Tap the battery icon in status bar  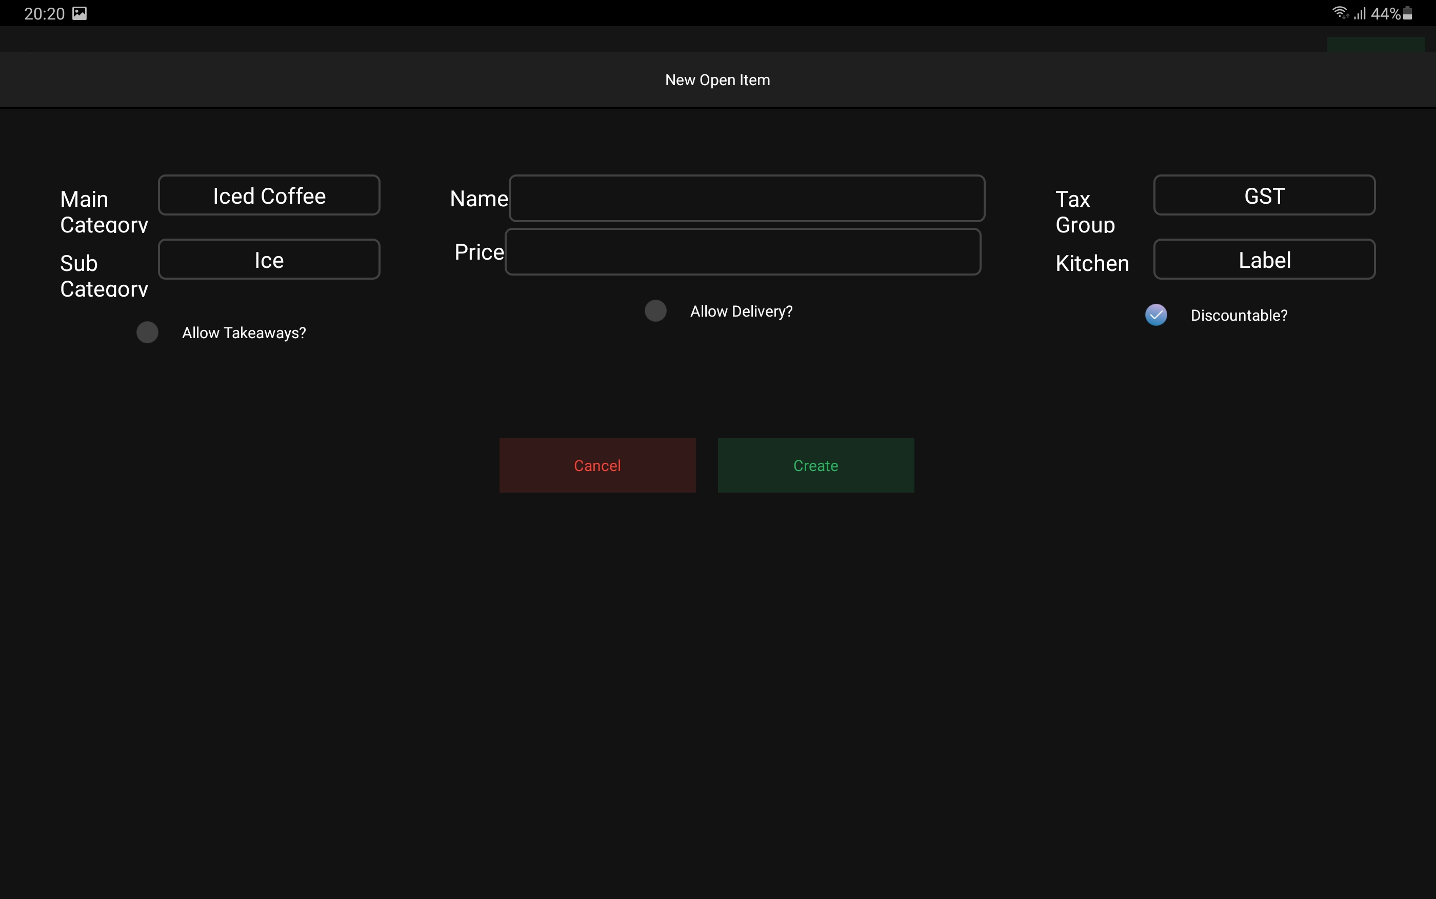(1407, 13)
